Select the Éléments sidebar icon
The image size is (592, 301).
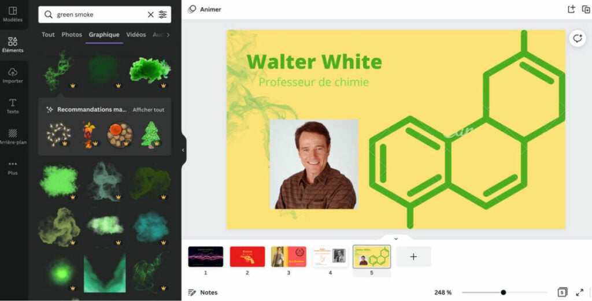click(x=13, y=44)
